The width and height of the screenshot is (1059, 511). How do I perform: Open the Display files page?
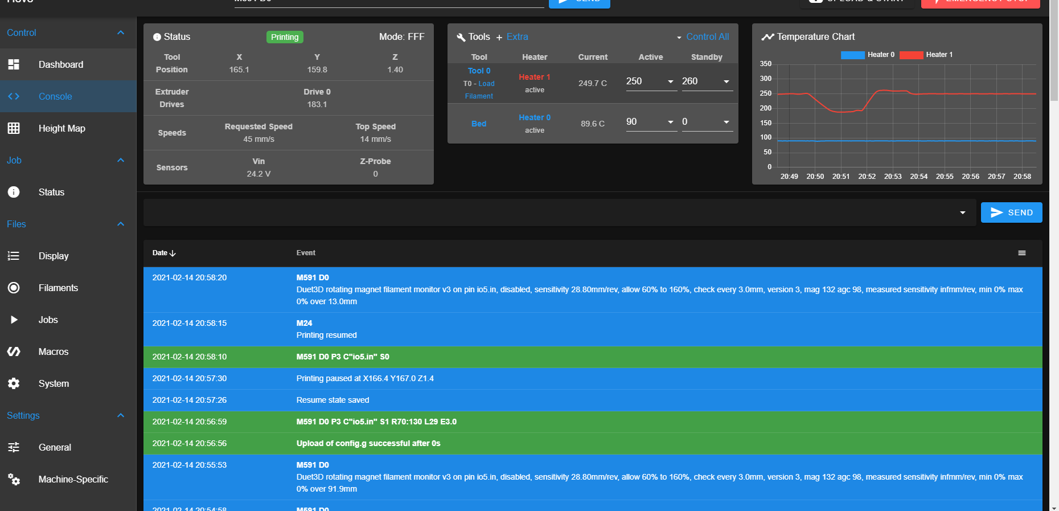click(x=68, y=256)
